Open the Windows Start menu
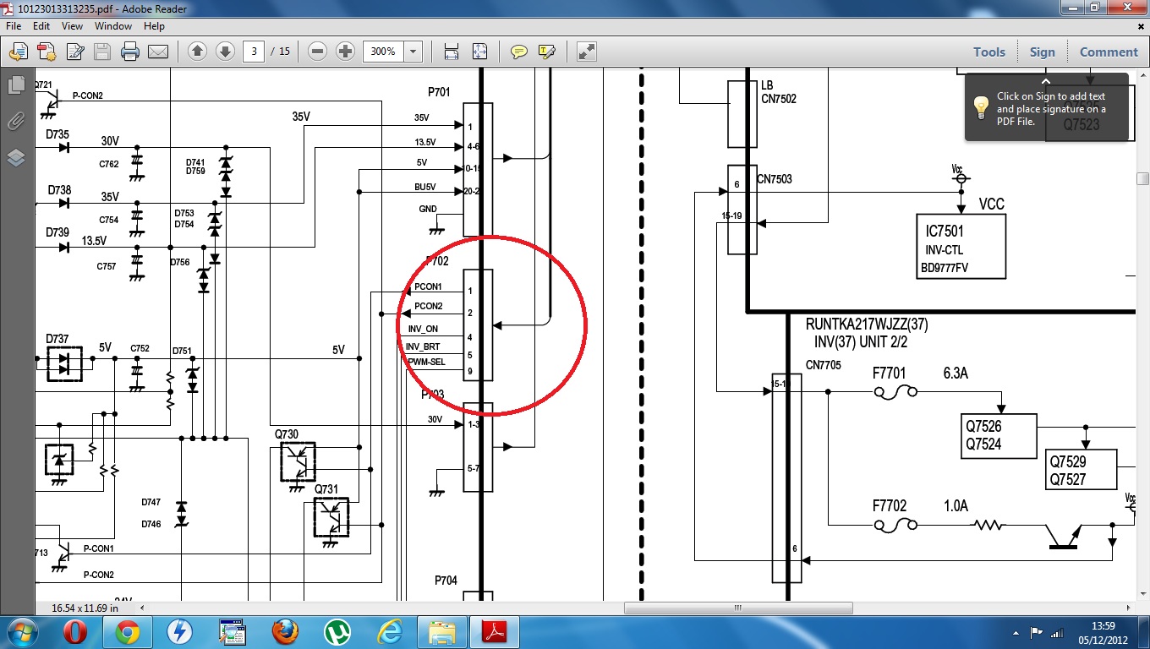 tap(20, 631)
